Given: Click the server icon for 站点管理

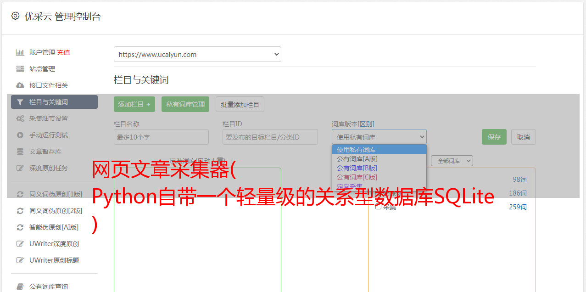Looking at the screenshot, I should (20, 69).
